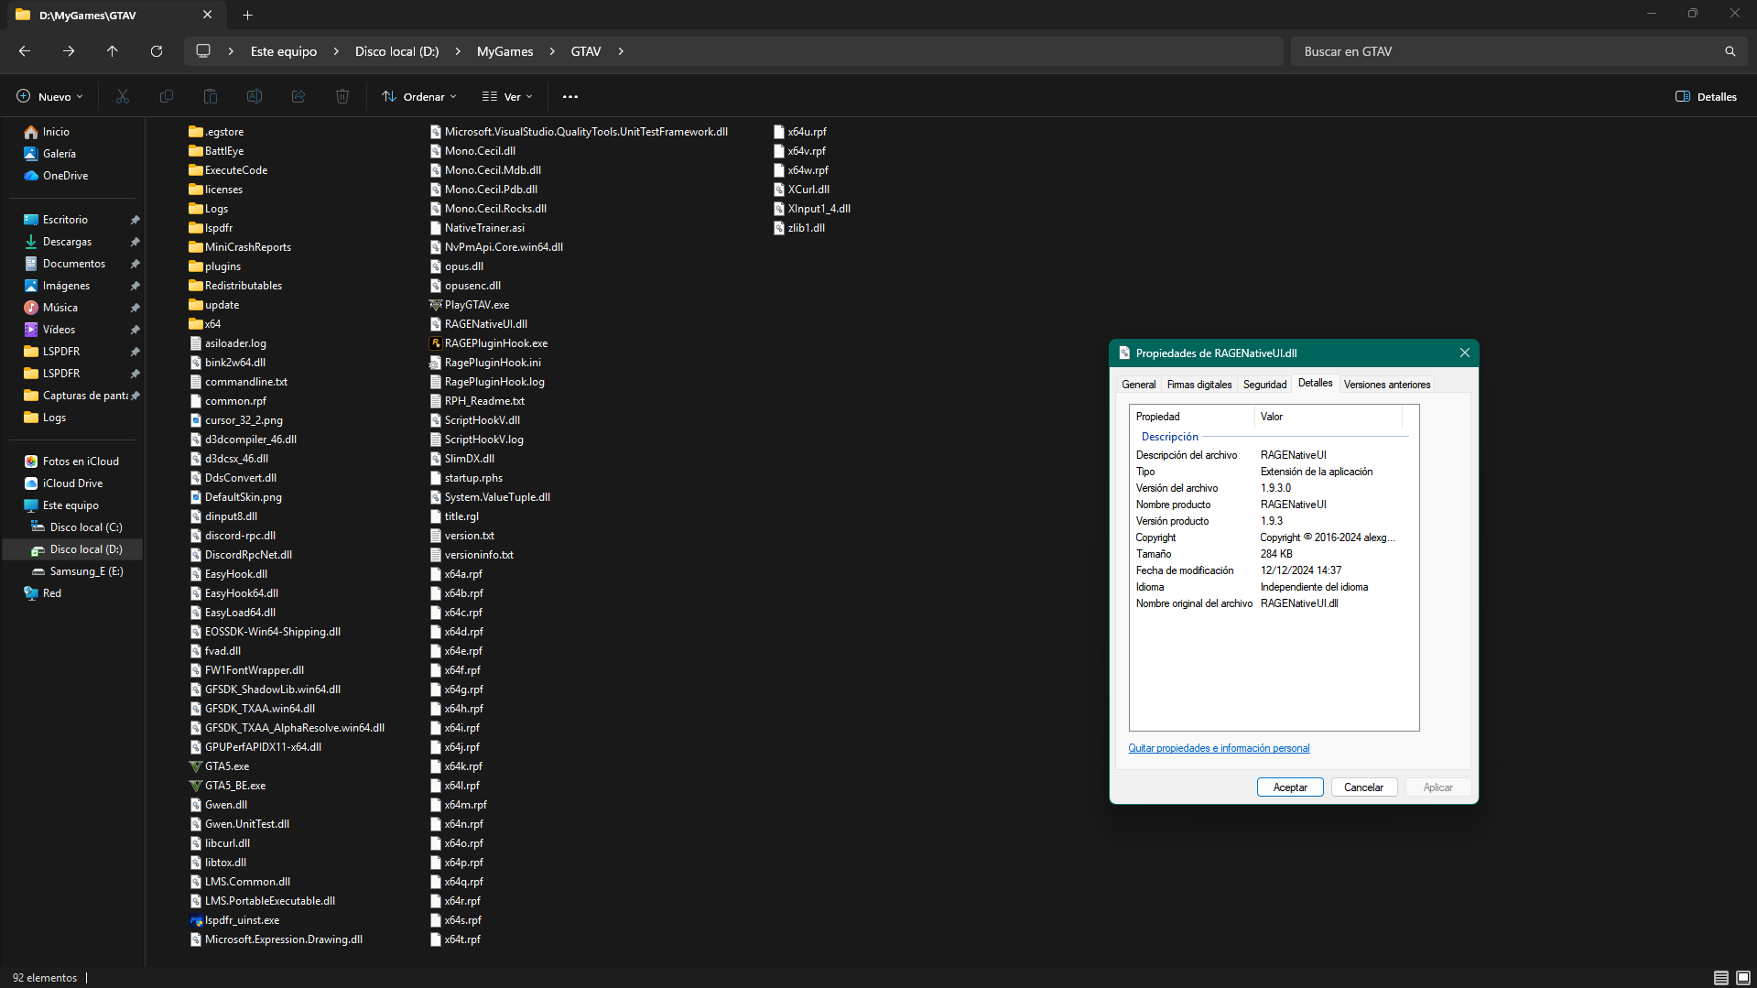Click the Back navigation arrow
This screenshot has width=1757, height=988.
tap(25, 51)
